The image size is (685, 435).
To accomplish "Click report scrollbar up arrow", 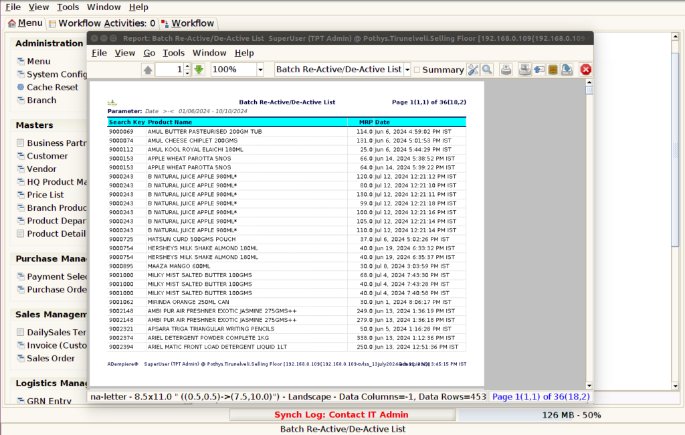I will click(589, 82).
